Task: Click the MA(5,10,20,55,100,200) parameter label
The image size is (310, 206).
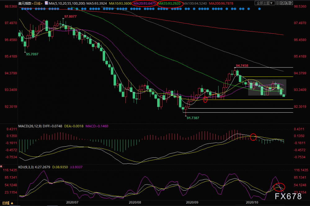Action: click(67, 3)
